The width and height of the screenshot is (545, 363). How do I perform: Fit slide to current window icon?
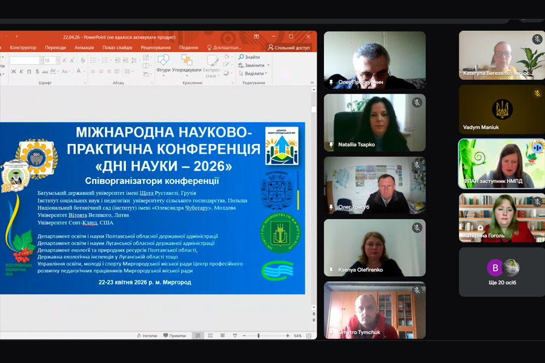pos(309,336)
